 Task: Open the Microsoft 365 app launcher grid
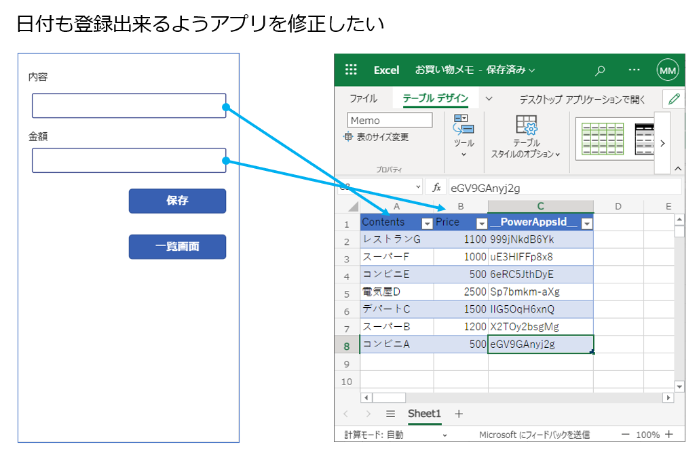pos(351,70)
